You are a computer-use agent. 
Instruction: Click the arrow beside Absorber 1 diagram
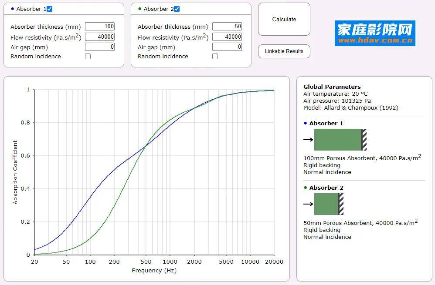(308, 140)
